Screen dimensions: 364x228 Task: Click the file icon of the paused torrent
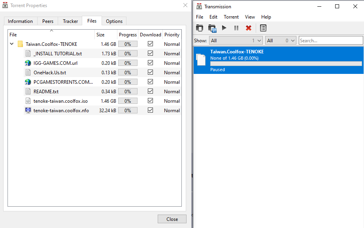click(201, 60)
